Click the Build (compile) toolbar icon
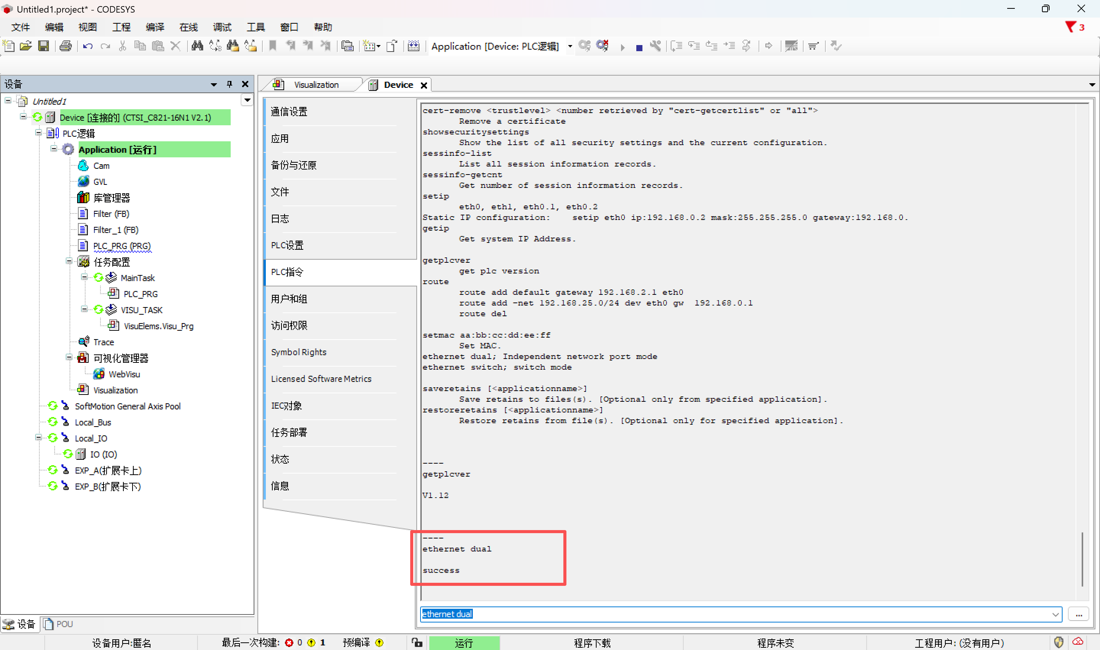This screenshot has width=1100, height=650. point(414,46)
